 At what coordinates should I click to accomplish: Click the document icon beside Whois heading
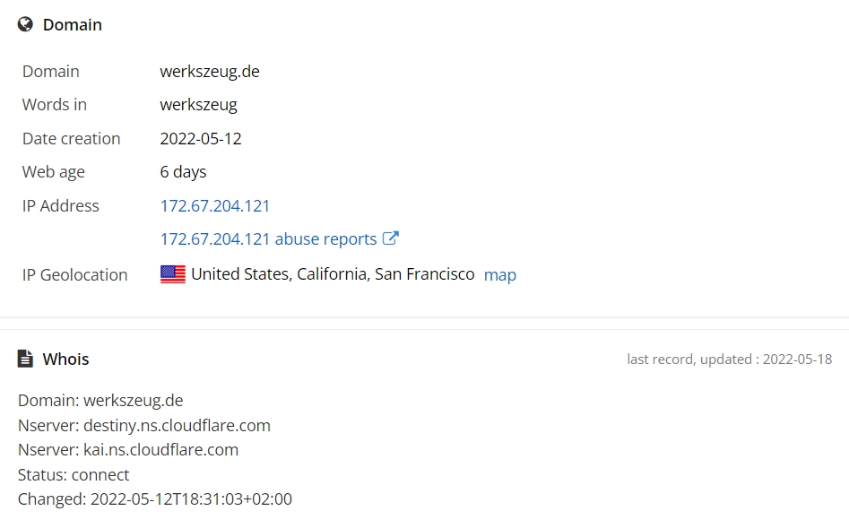25,359
